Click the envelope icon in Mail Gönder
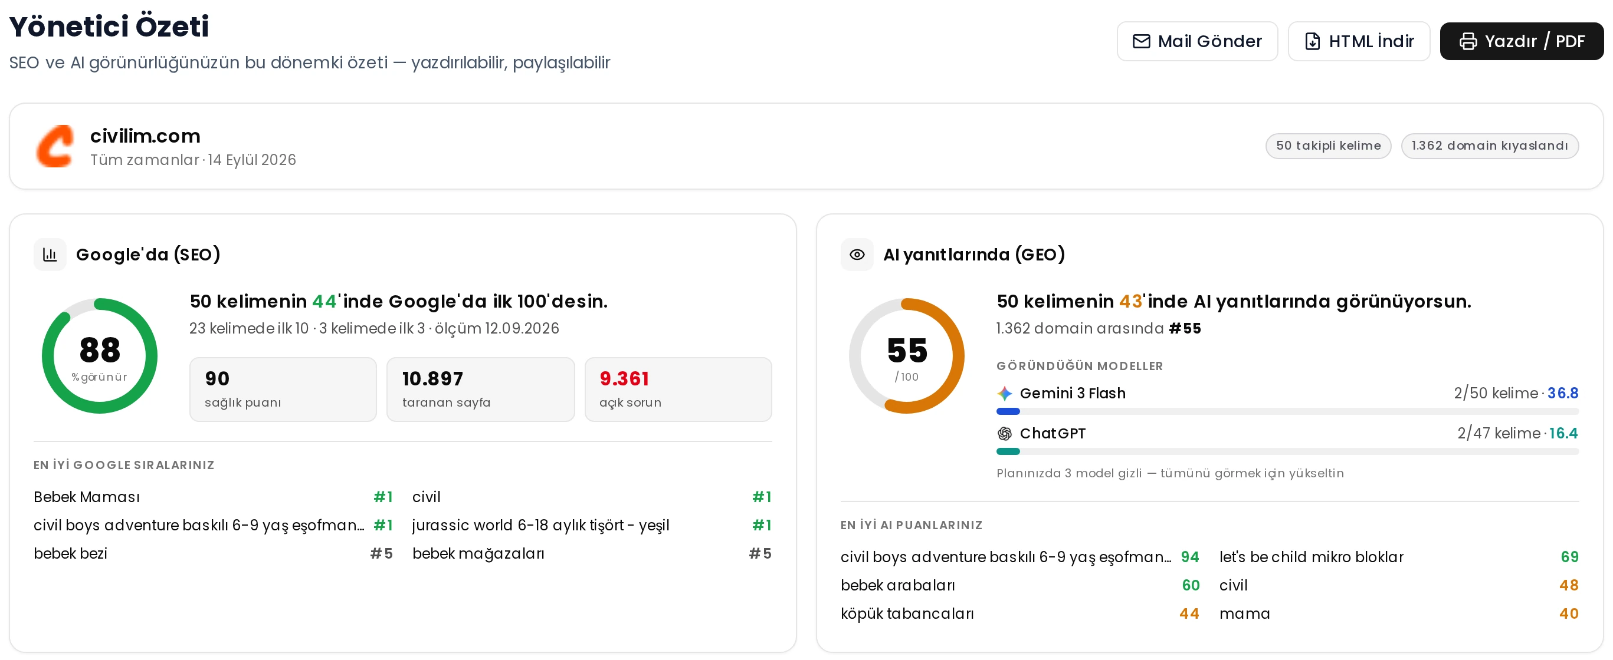Viewport: 1613px width, 660px height. (x=1141, y=41)
